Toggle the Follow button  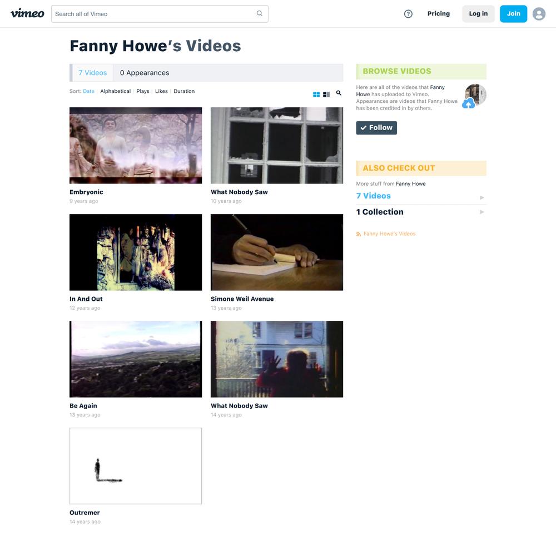click(x=376, y=128)
